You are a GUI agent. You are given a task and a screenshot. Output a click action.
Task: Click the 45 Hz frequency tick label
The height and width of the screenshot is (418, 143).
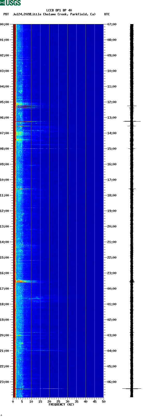coord(95,402)
